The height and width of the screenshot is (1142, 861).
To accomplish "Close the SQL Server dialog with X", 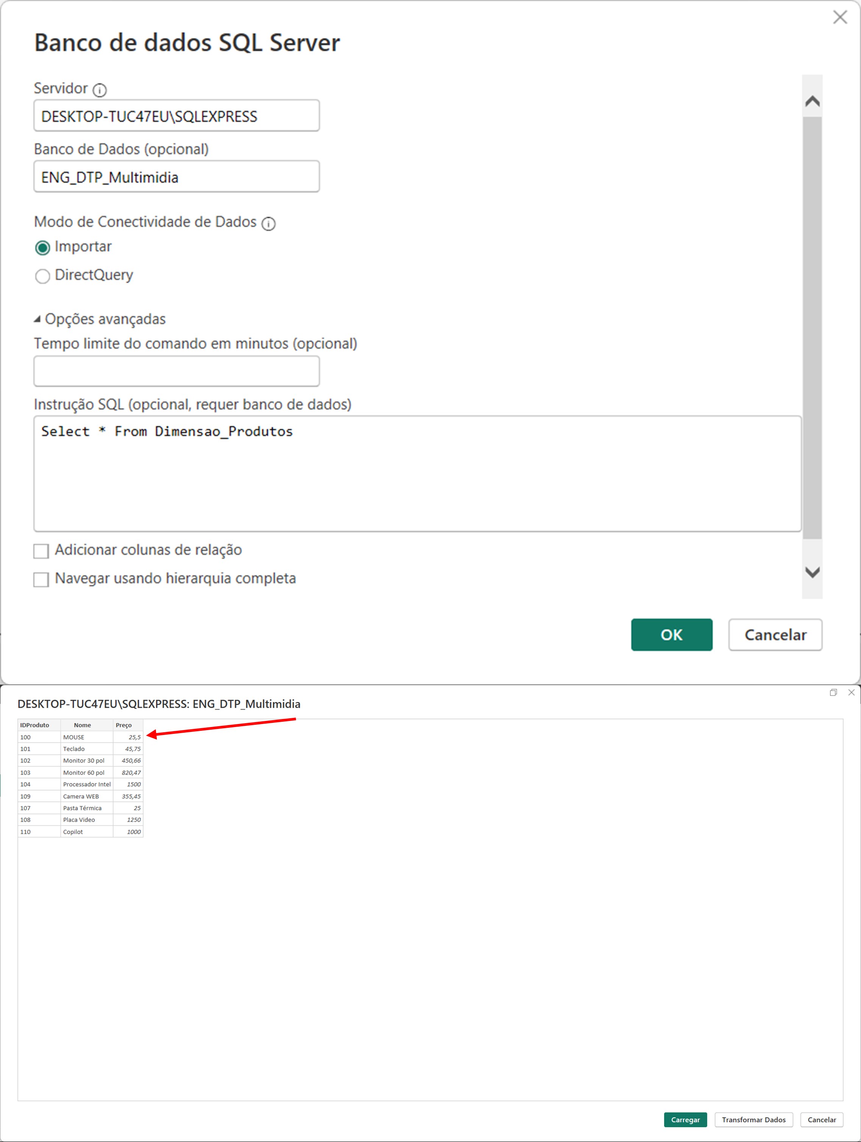I will click(840, 17).
